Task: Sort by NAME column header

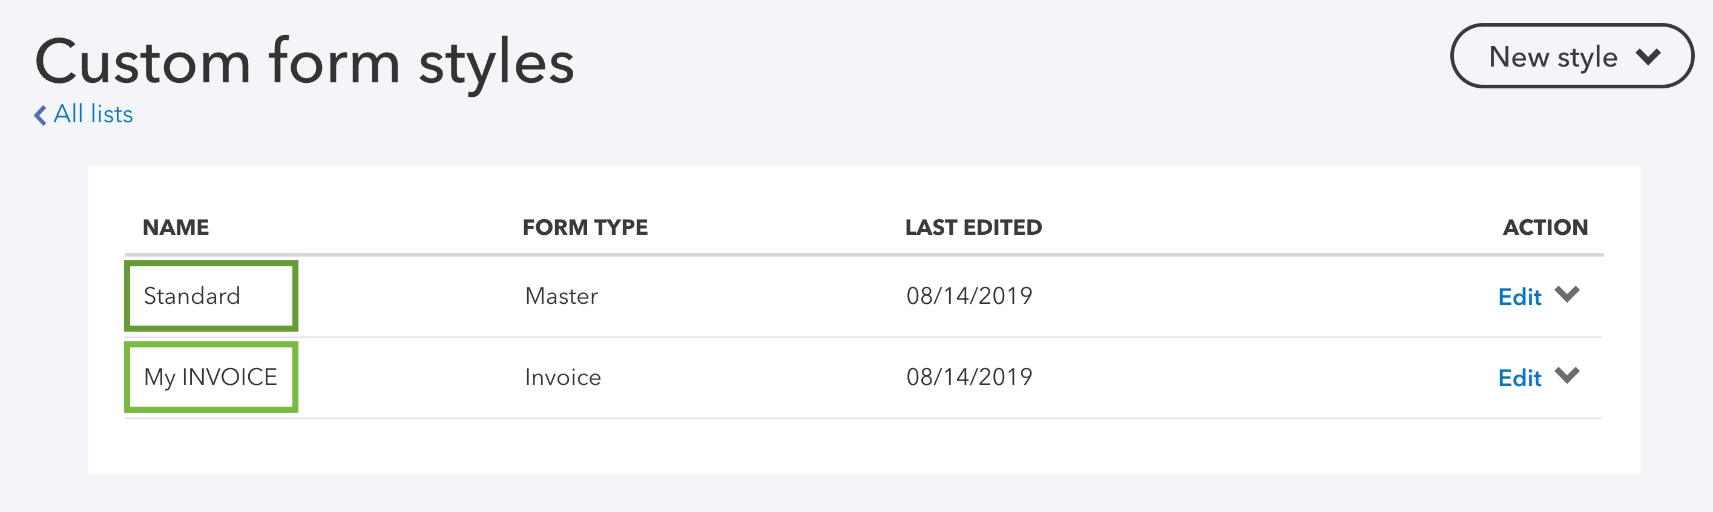Action: pos(176,228)
